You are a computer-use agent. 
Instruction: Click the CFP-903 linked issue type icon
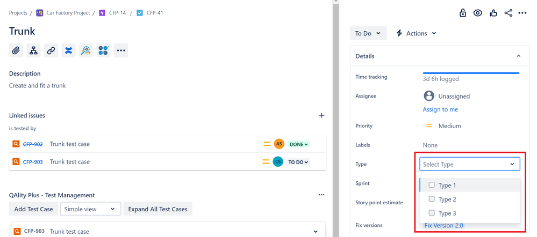point(16,161)
